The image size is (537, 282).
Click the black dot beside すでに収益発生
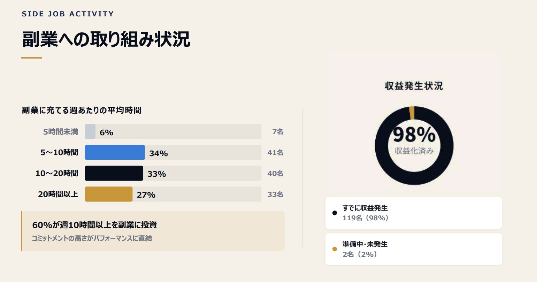[x=335, y=213]
